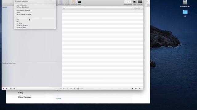Image resolution: width=197 pixels, height=110 pixels.
Task: Toggle the table information pane icon
Action: [14, 89]
